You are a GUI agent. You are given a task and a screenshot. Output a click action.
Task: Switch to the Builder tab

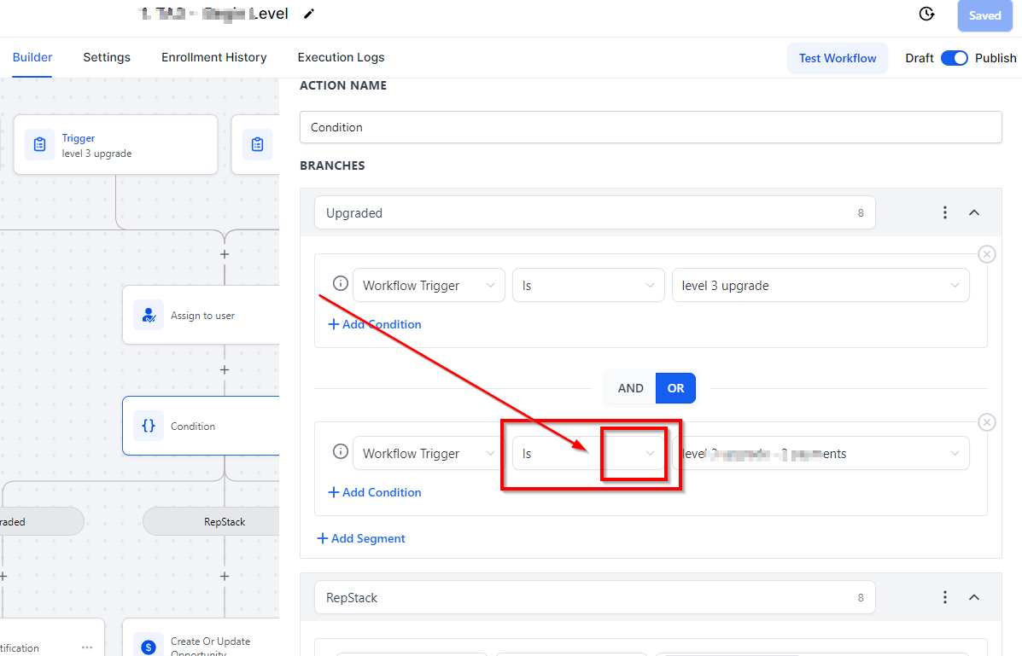32,57
